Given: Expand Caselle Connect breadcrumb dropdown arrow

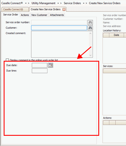Looking at the screenshot, I should coord(26,3).
